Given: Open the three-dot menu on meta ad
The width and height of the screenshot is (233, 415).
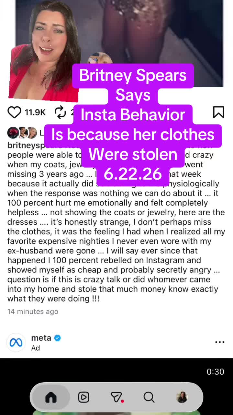Looking at the screenshot, I should tap(220, 342).
